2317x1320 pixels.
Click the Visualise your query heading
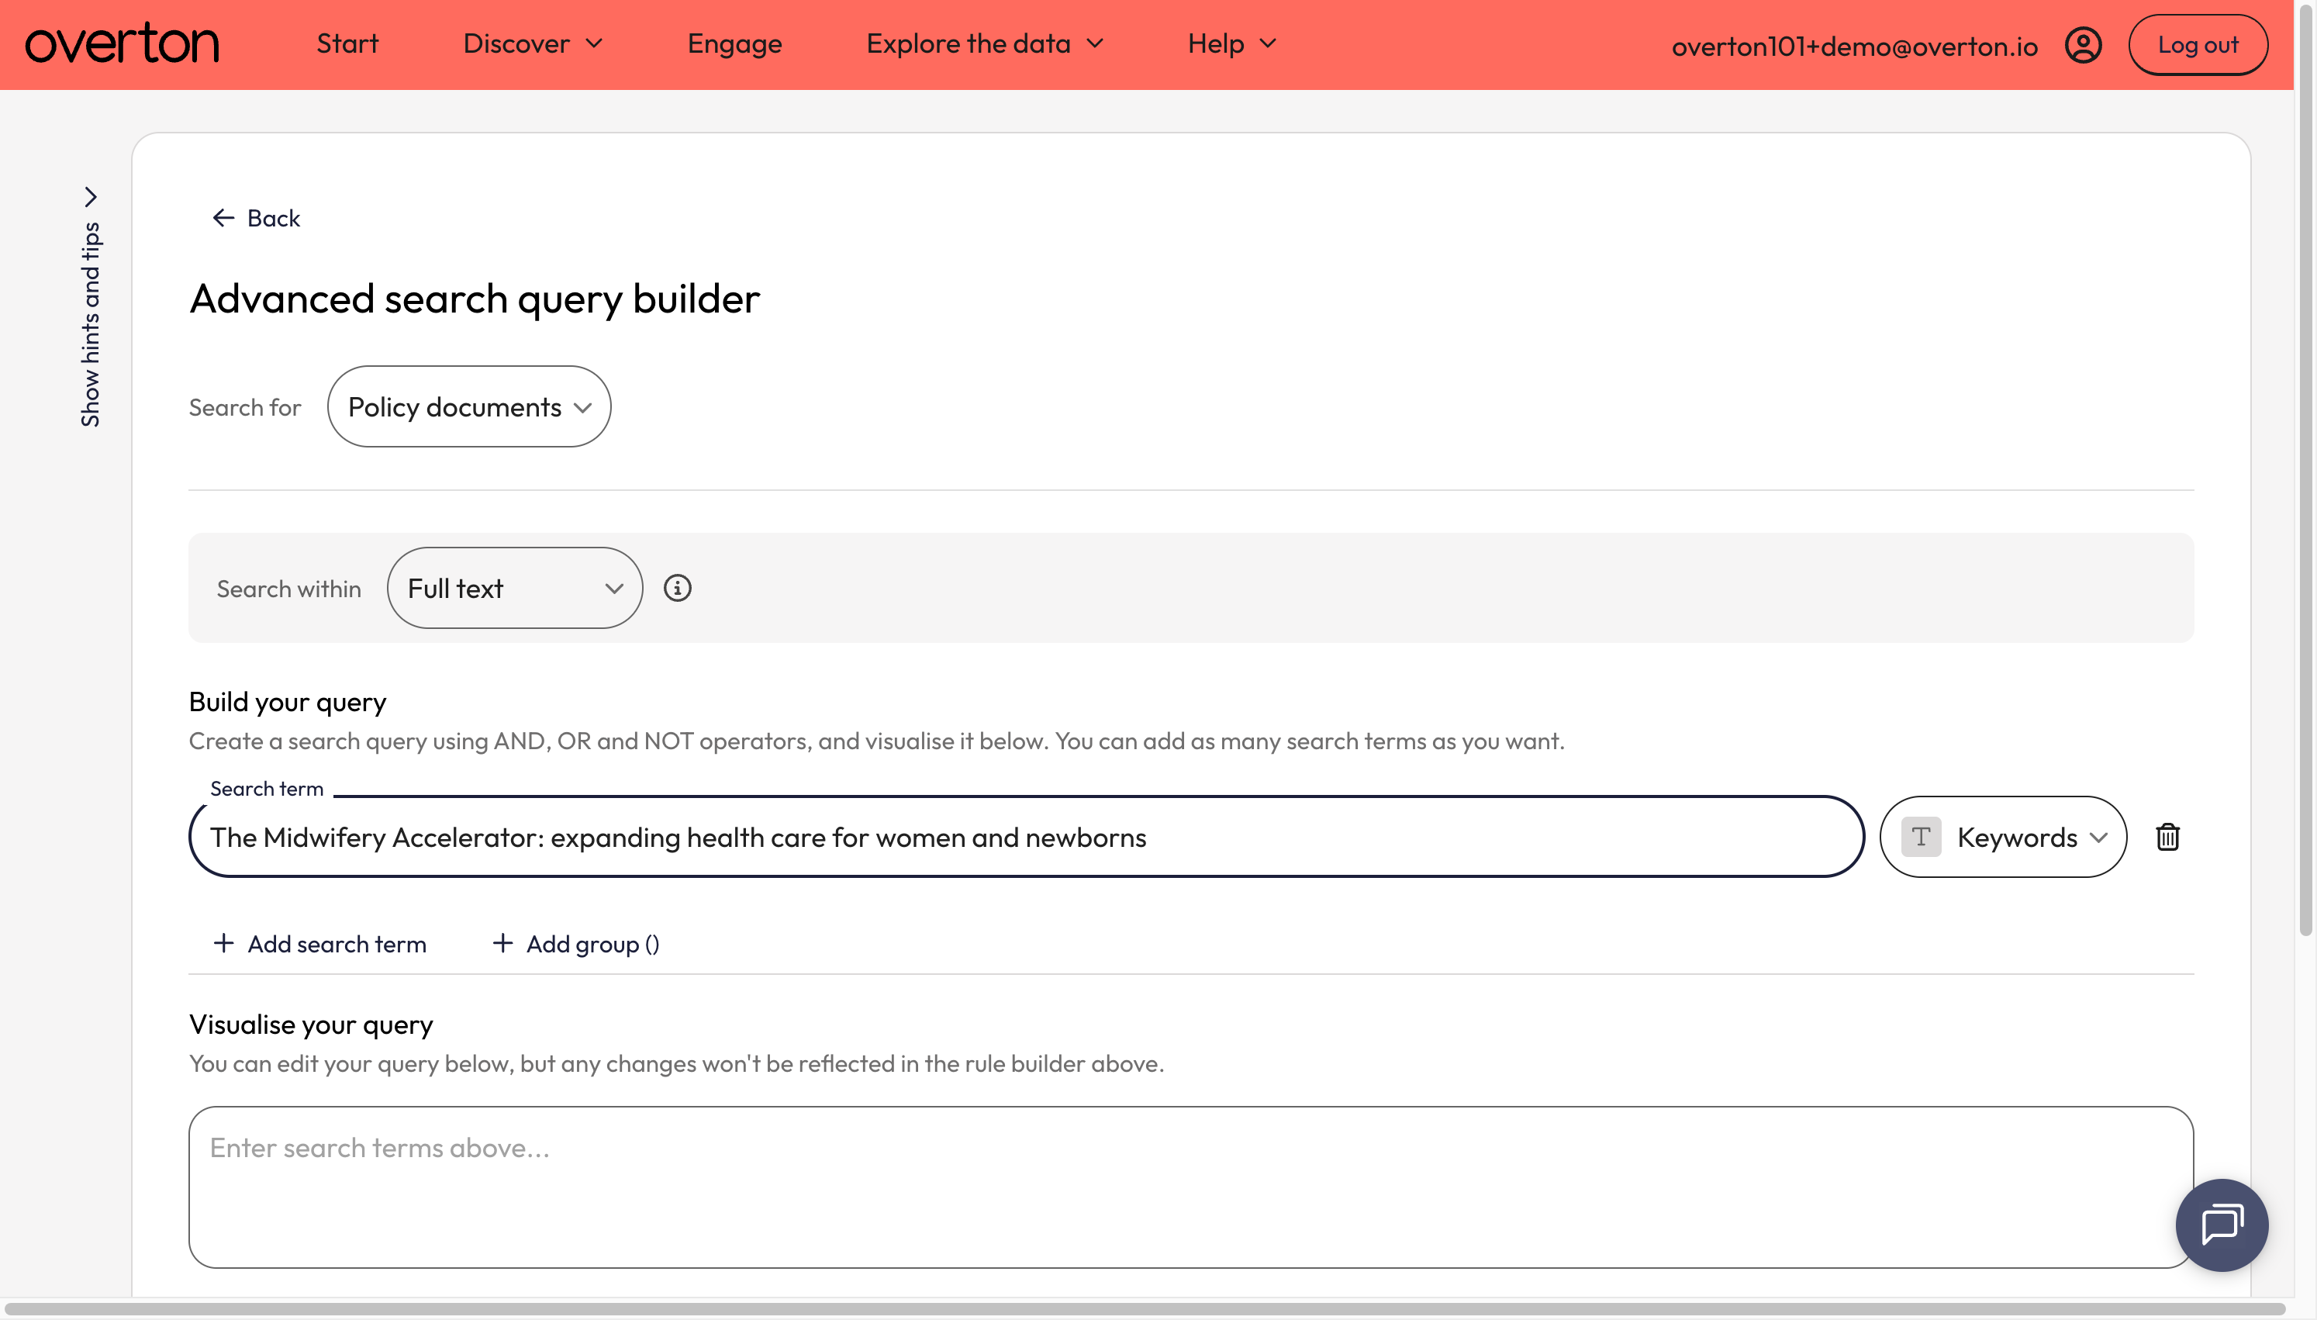coord(311,1025)
